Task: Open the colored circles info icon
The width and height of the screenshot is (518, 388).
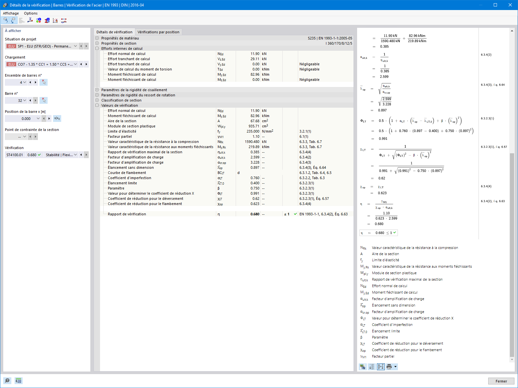Action: pos(39,20)
